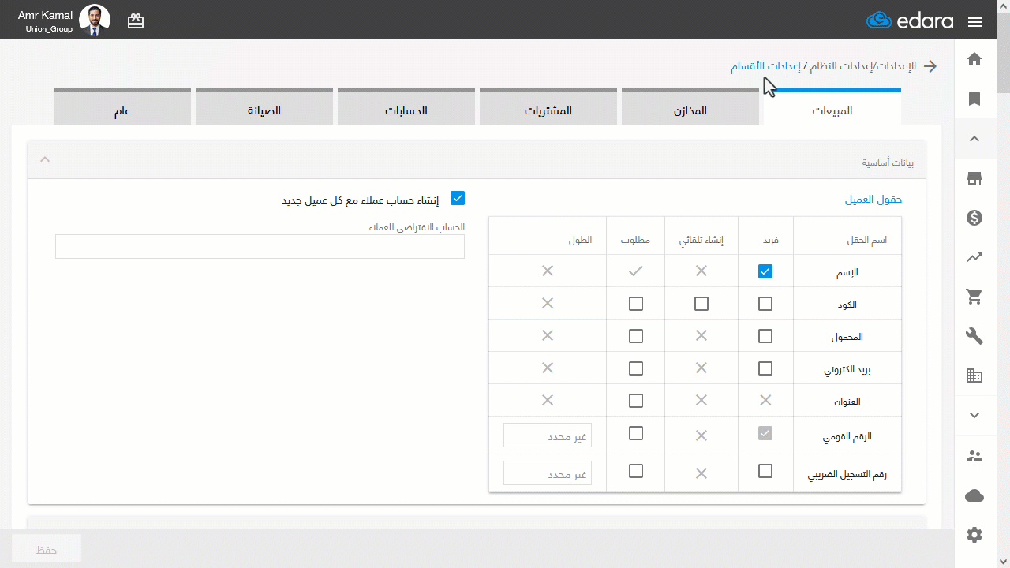Image resolution: width=1010 pixels, height=568 pixels.
Task: Open the store sidebar icon
Action: click(974, 178)
